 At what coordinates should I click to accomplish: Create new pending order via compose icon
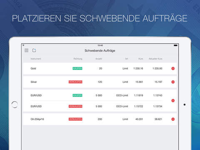(x=34, y=50)
